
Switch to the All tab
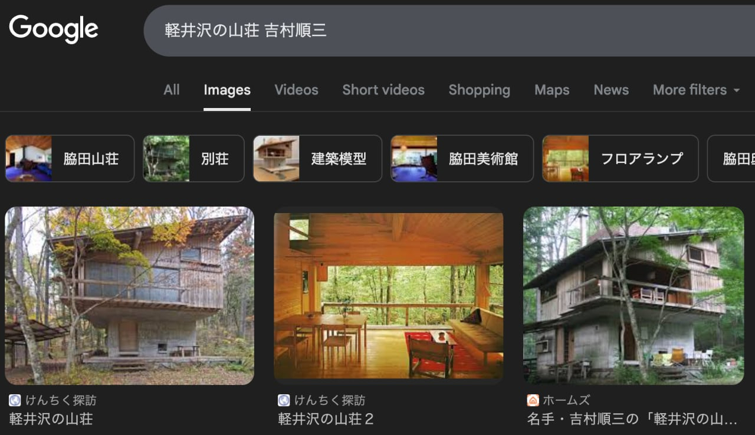(172, 90)
